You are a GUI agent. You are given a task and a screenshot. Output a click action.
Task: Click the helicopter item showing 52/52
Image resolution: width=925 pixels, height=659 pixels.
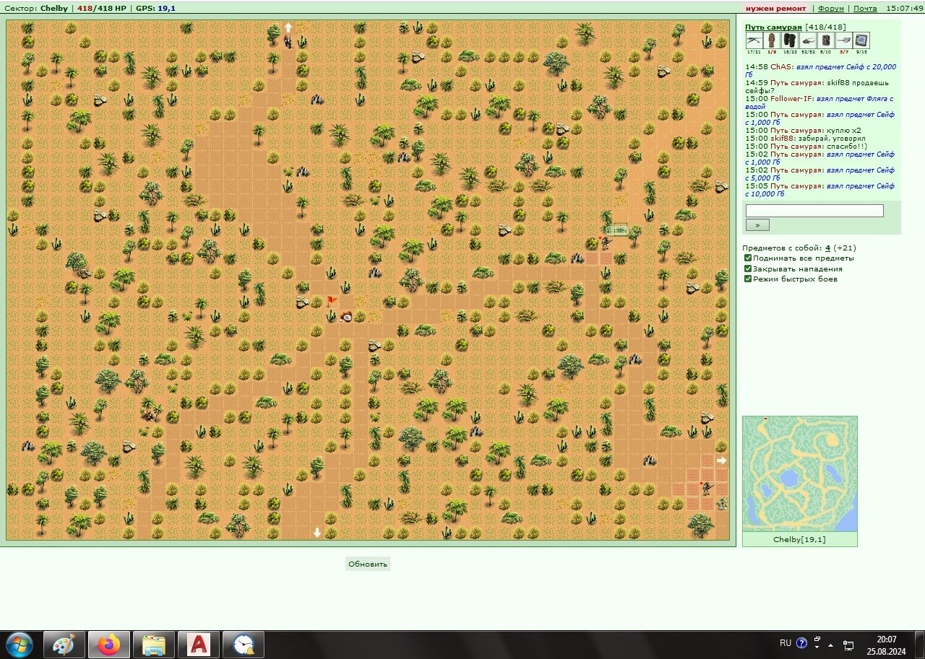[x=808, y=40]
